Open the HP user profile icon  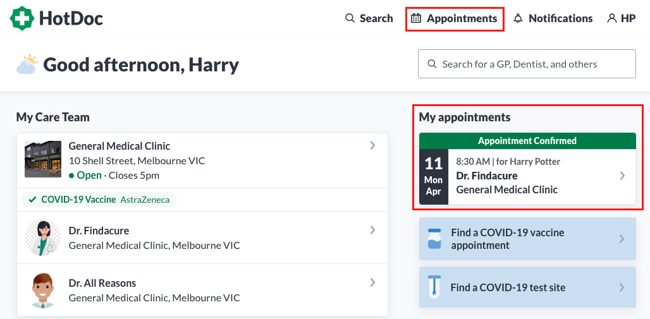click(612, 18)
